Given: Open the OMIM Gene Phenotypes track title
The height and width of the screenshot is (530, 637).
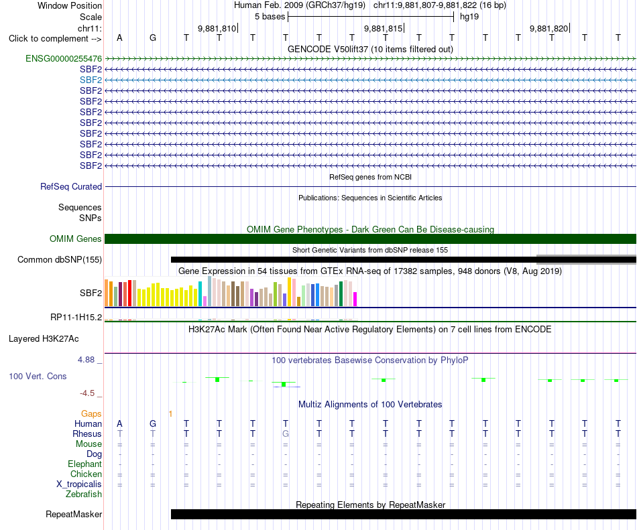Looking at the screenshot, I should [370, 229].
